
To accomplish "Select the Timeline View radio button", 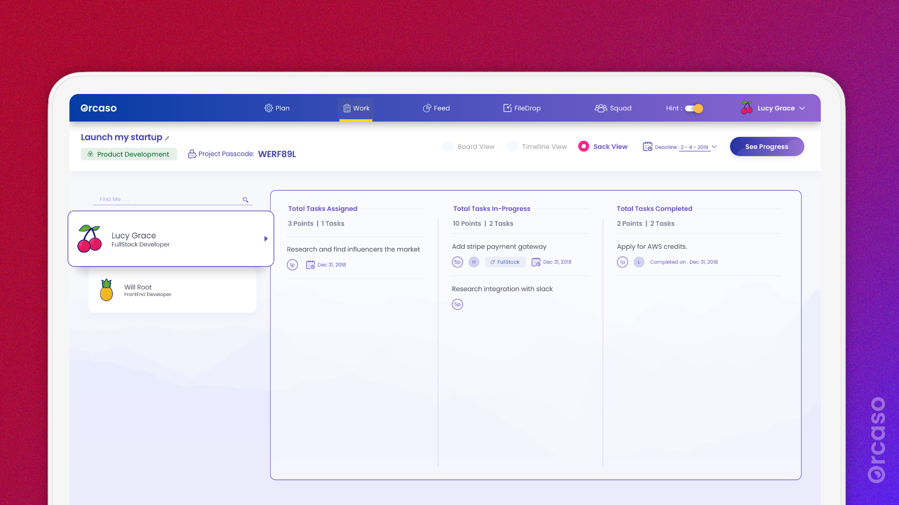I will [x=512, y=146].
